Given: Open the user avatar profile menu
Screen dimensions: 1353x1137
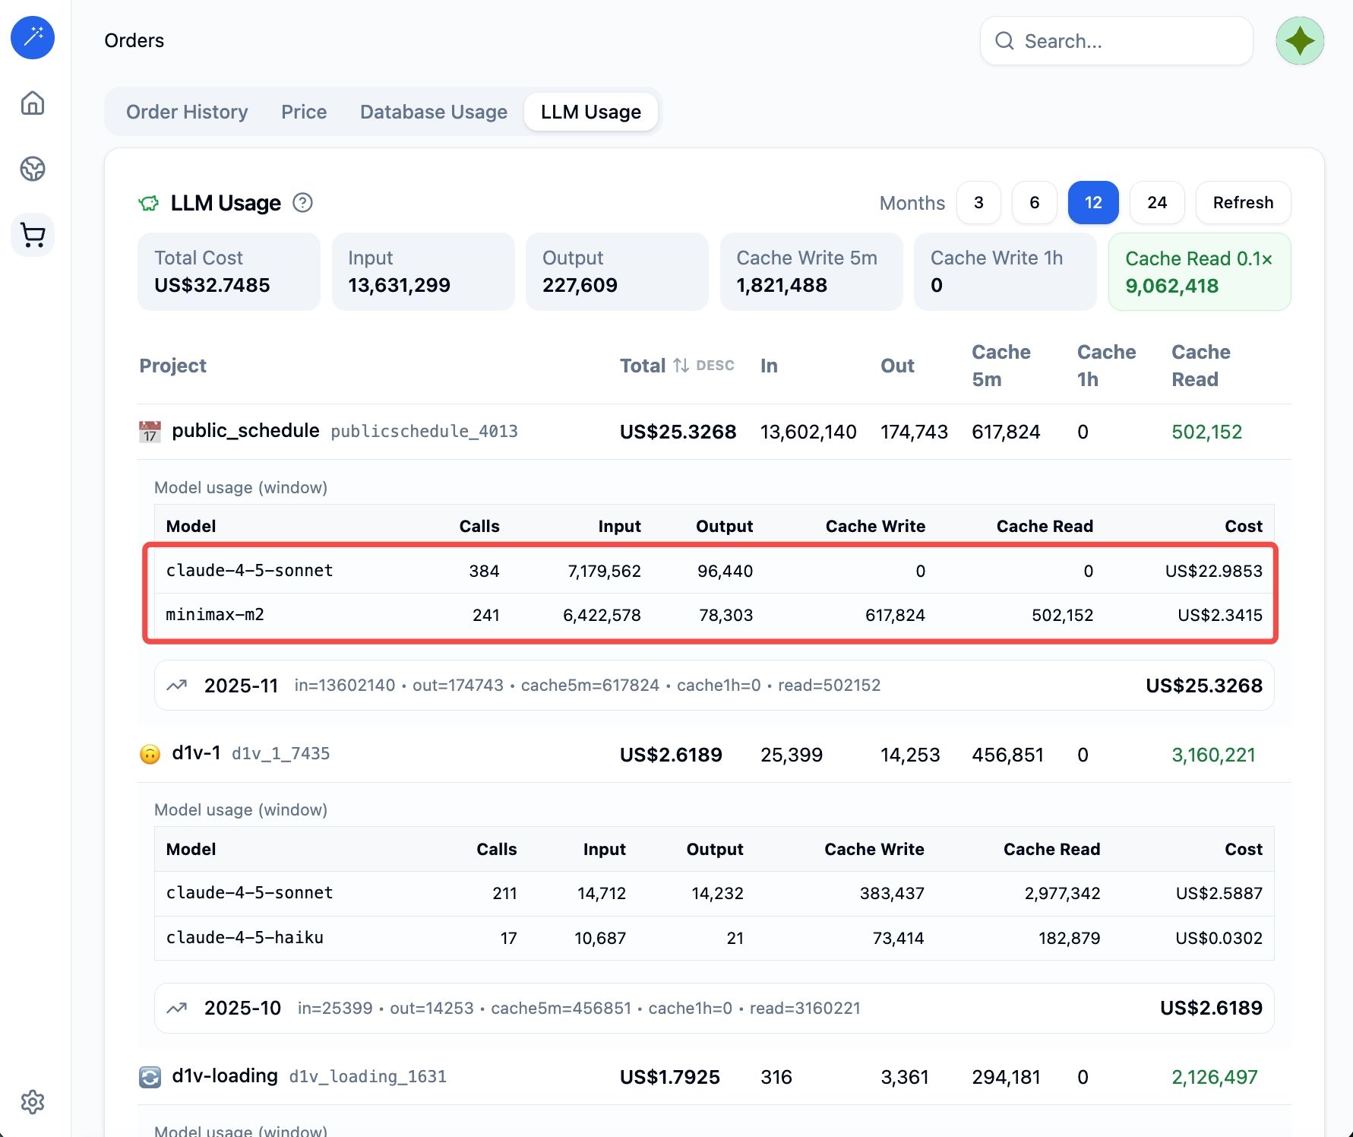Looking at the screenshot, I should [1299, 41].
